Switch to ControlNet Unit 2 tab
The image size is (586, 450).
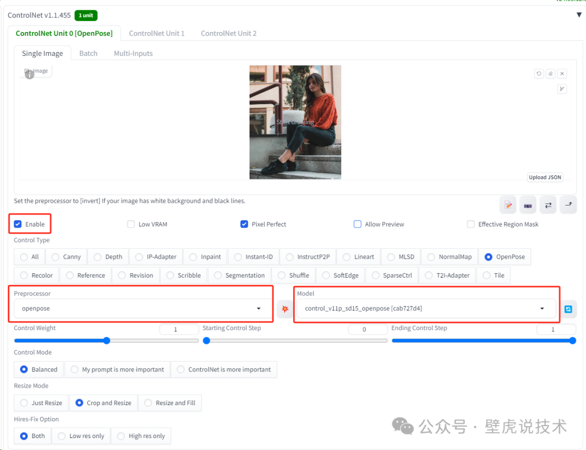coord(229,33)
